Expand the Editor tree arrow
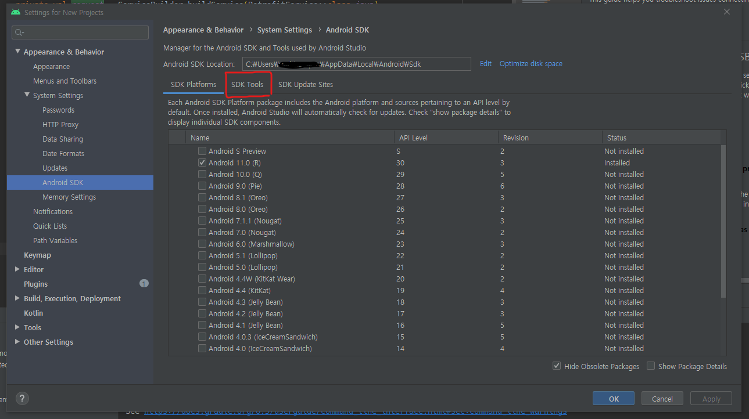The height and width of the screenshot is (419, 749). pyautogui.click(x=17, y=269)
